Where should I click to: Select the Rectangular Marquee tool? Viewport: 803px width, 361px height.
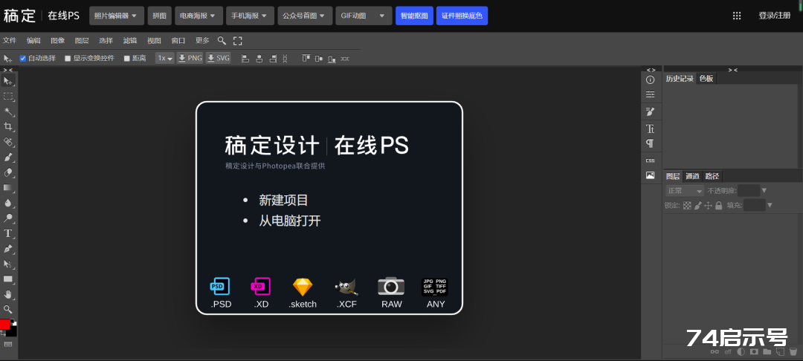pyautogui.click(x=8, y=96)
